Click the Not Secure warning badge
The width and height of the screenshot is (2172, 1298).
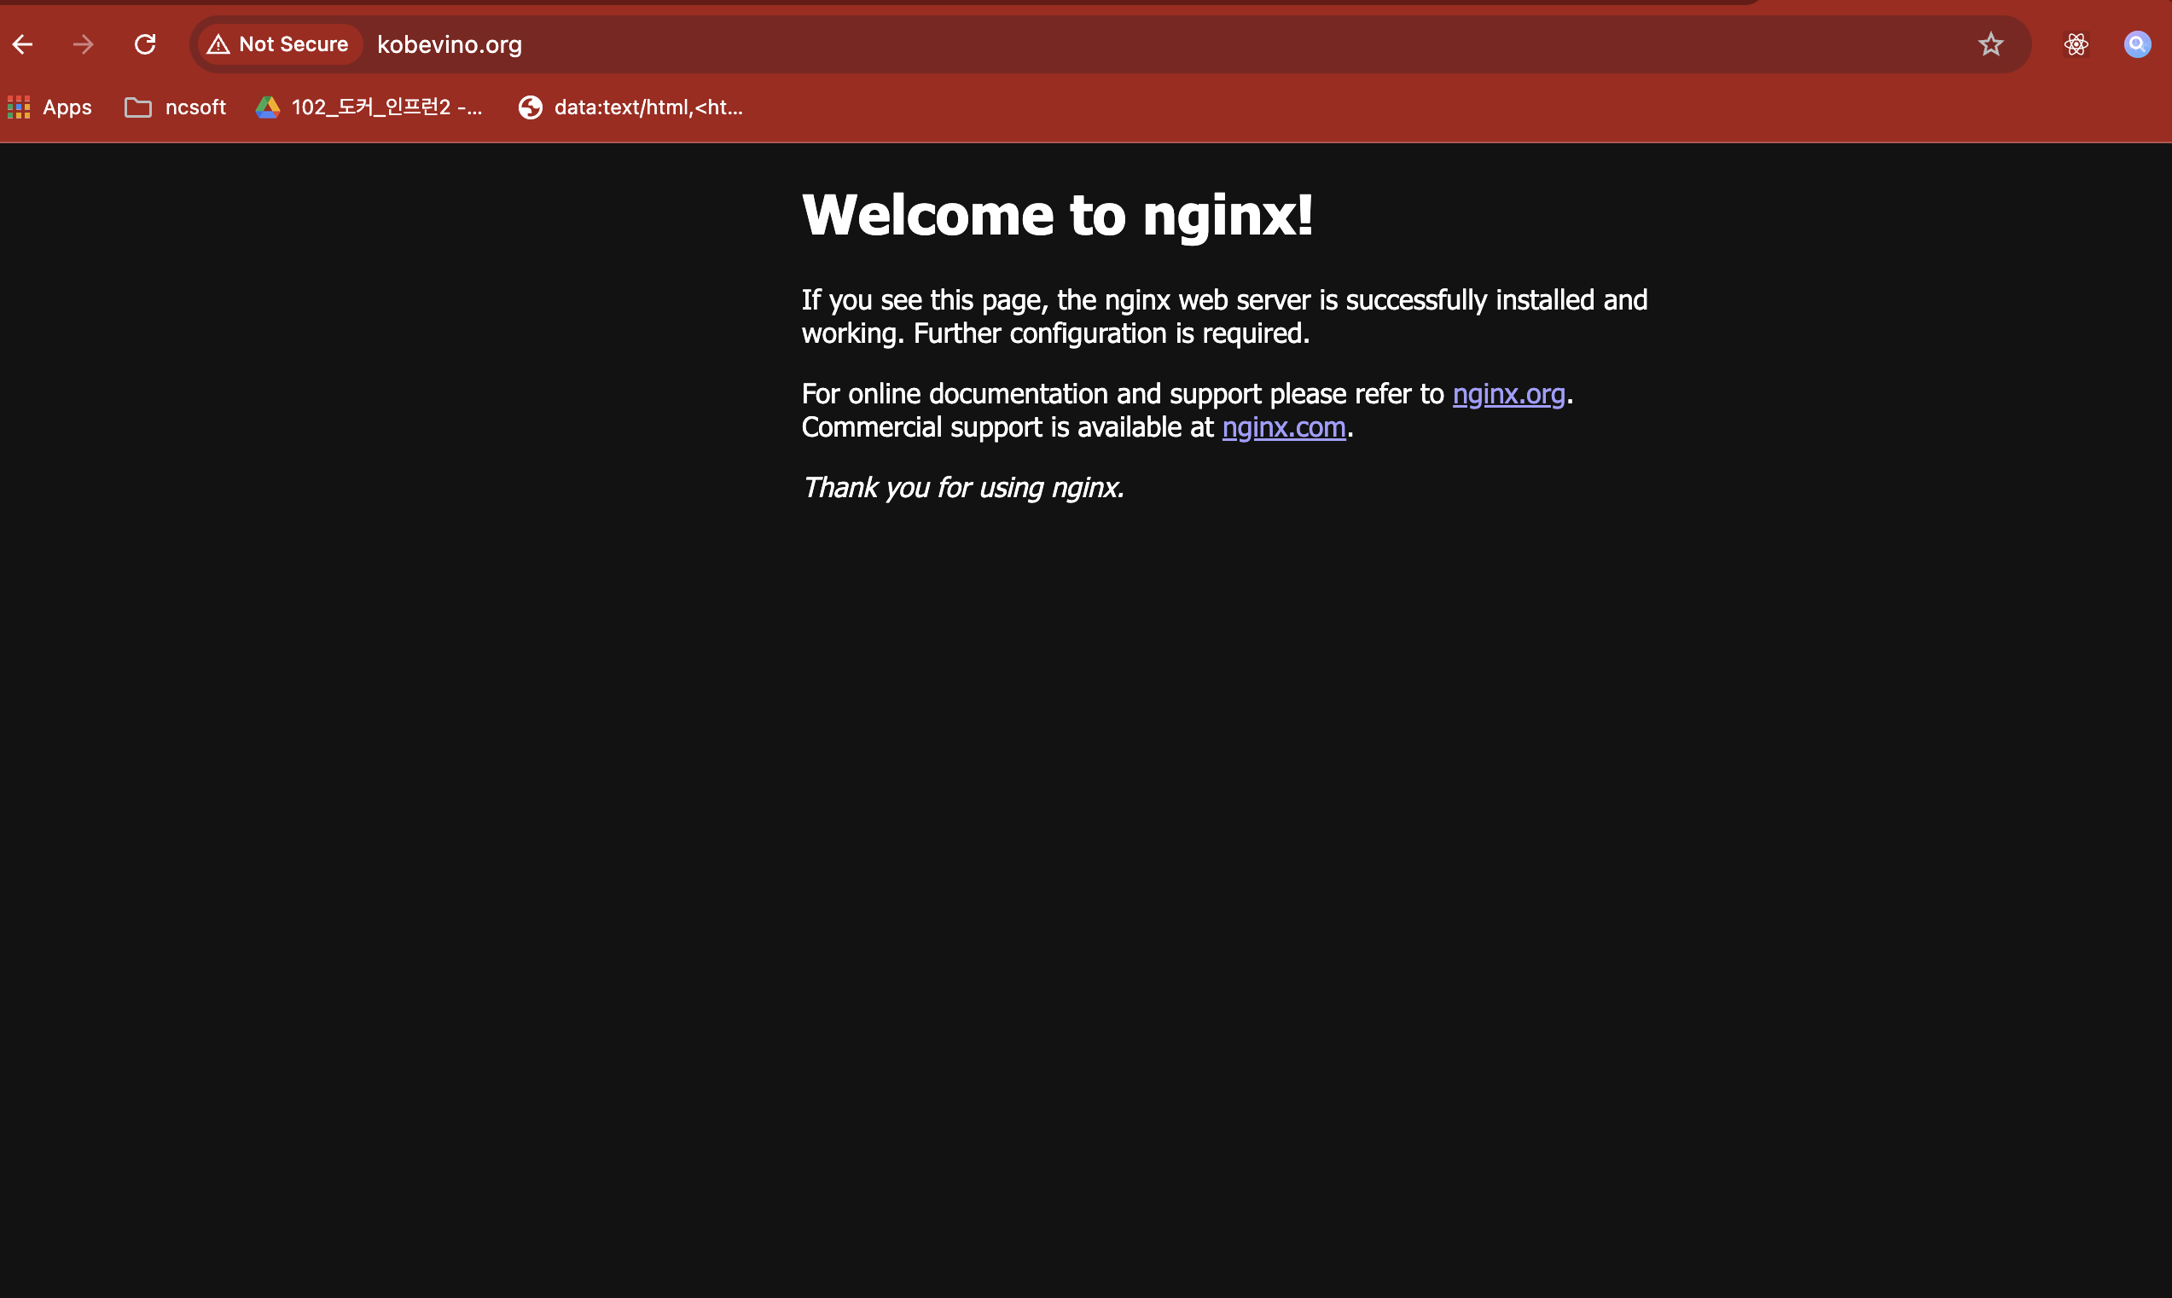278,43
